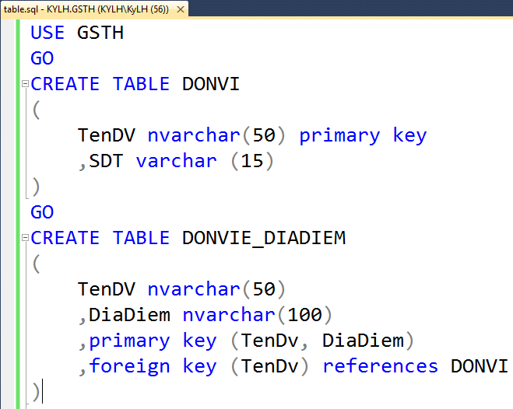Click TenDV column in DONVIE_DIADIEM table
This screenshot has width=513, height=409.
tap(107, 289)
